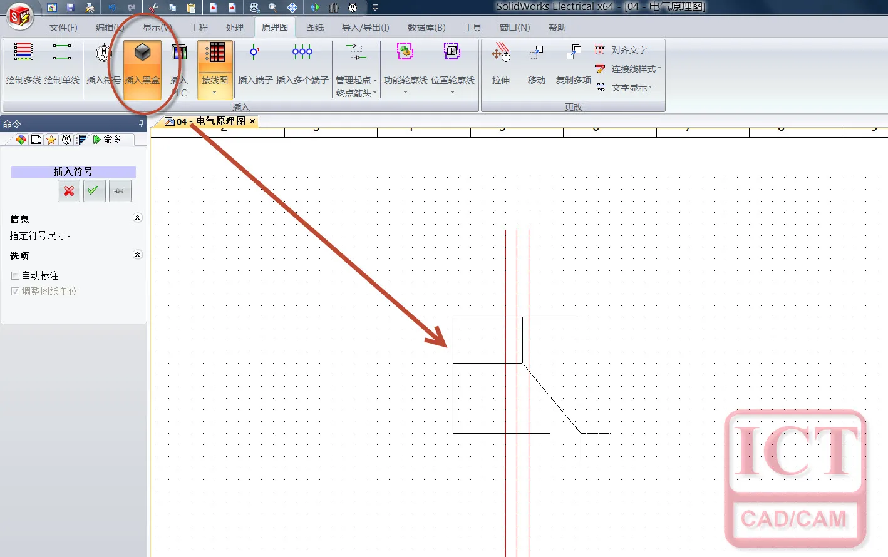Viewport: 888px width, 557px height.
Task: Go to previous drawing page icon
Action: point(214,8)
